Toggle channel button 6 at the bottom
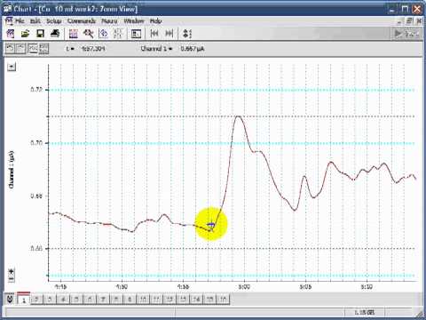Image resolution: width=426 pixels, height=320 pixels. 90,300
